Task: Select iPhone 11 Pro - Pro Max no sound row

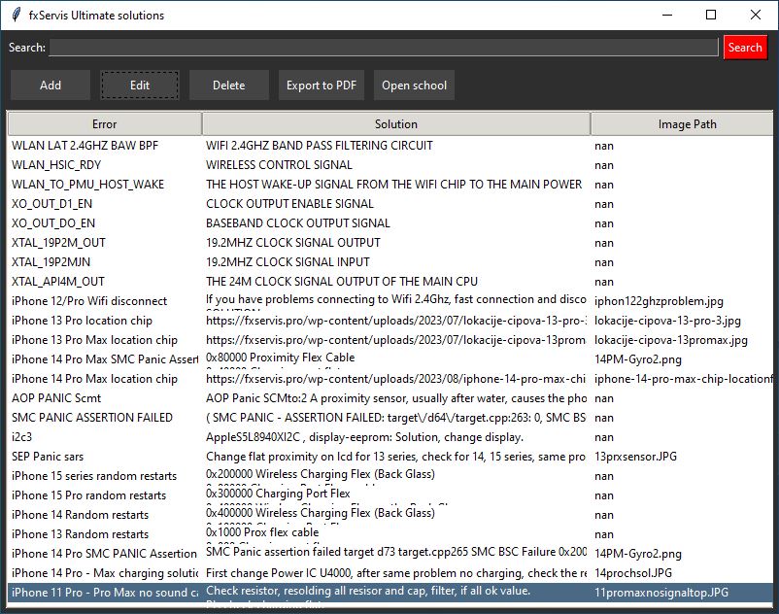Action: tap(390, 593)
